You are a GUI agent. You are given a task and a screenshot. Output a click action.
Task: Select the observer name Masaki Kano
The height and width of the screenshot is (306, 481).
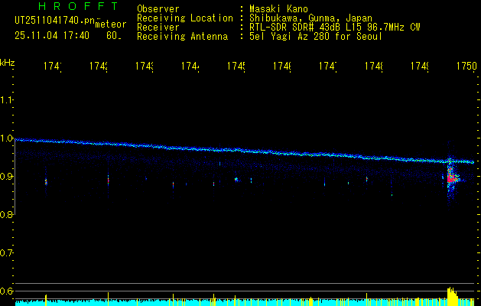click(x=276, y=9)
